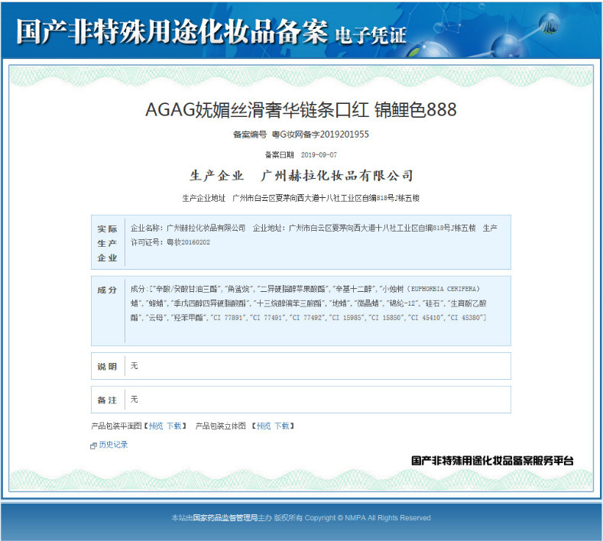The image size is (603, 541).
Task: Click the company name 广州赫拉化妆品有限公司 heading
Action: pos(337,176)
